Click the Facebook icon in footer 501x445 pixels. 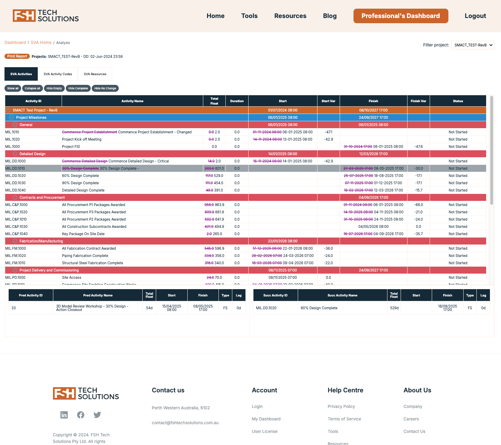(x=81, y=415)
